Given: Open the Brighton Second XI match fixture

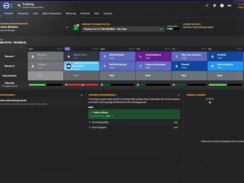Looking at the screenshot, I should (81, 66).
